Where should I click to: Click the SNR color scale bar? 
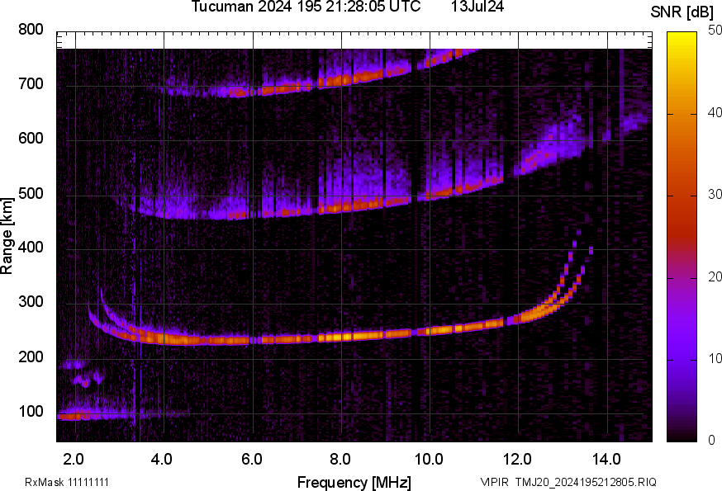[x=682, y=237]
